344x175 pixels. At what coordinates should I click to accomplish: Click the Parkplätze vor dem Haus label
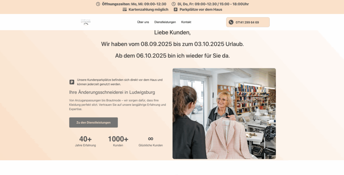[x=201, y=9]
